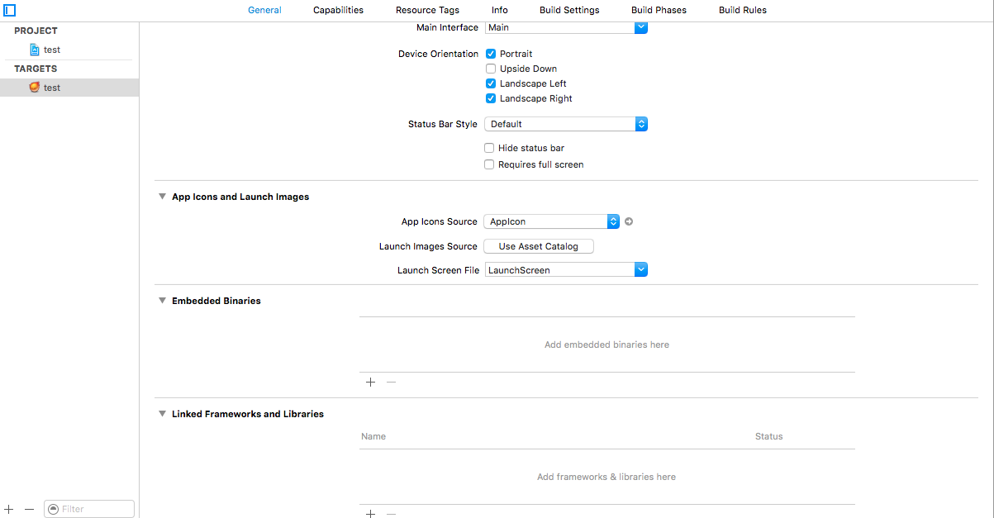This screenshot has height=518, width=994.
Task: Click the TARGETS heading in sidebar
Action: click(x=36, y=69)
